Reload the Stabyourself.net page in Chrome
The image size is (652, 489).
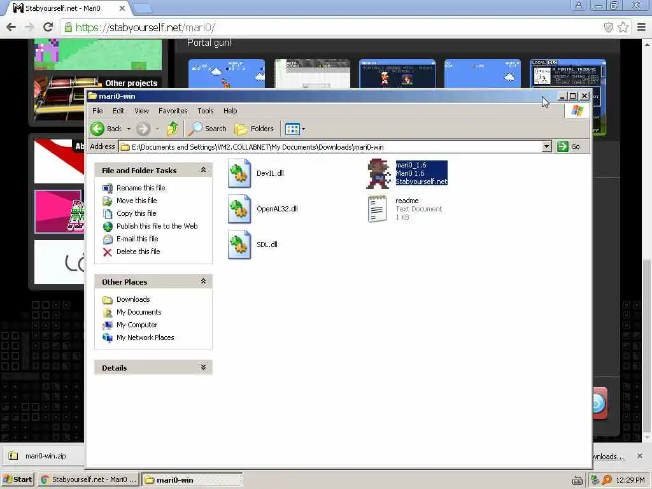click(x=48, y=27)
